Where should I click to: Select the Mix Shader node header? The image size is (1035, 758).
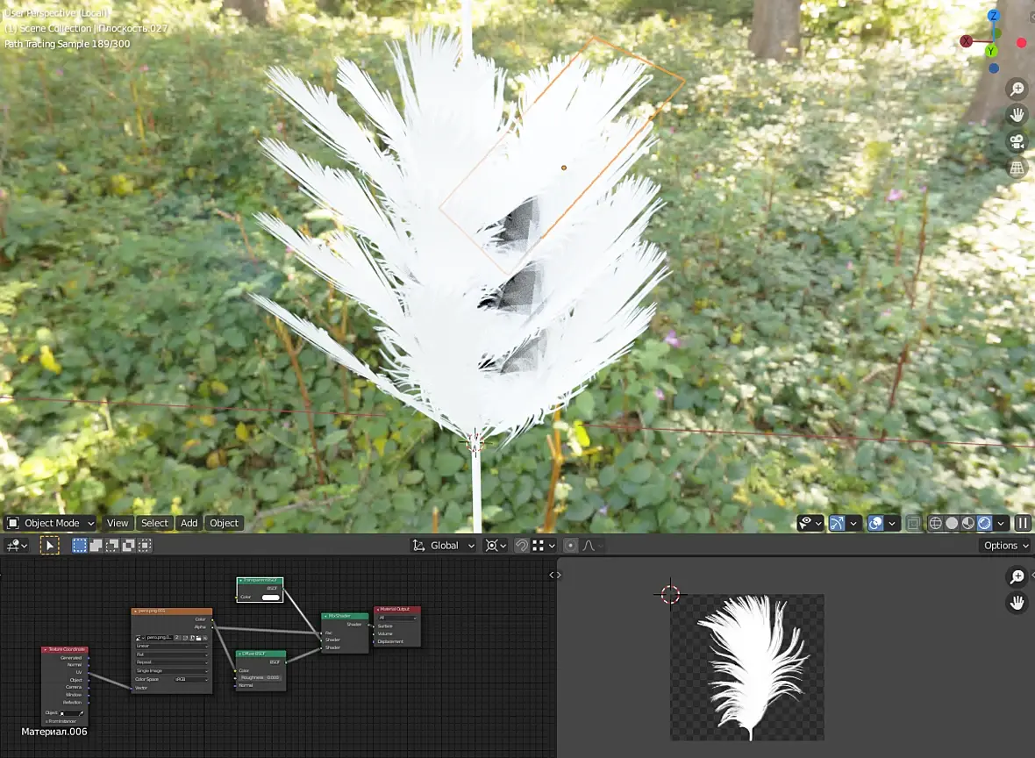point(346,616)
